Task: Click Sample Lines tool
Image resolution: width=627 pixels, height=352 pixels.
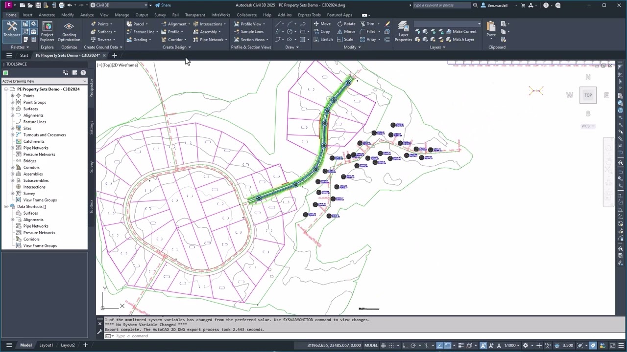Action: click(x=249, y=31)
